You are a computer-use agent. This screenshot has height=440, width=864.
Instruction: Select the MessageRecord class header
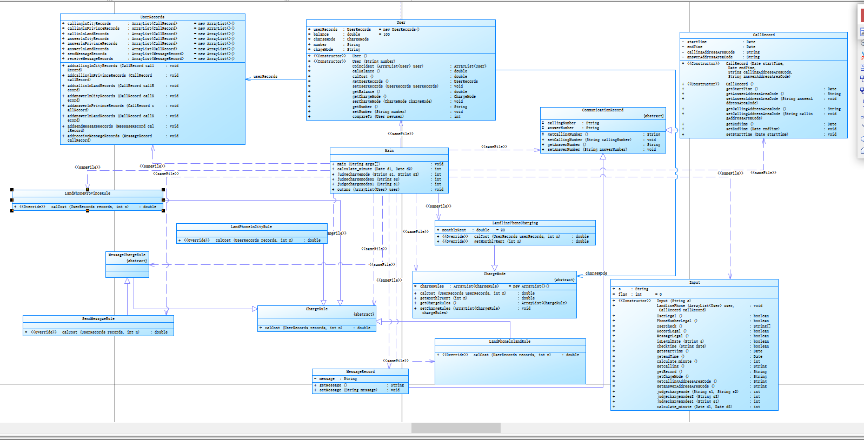[361, 372]
